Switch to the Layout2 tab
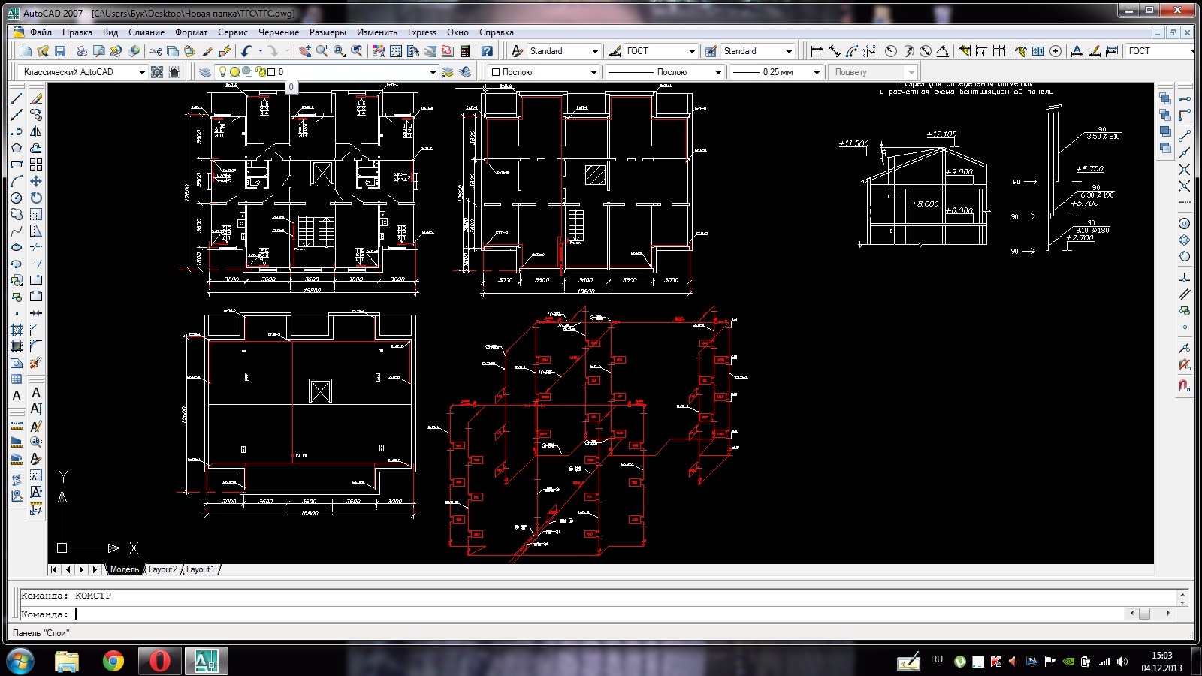This screenshot has width=1202, height=676. click(x=163, y=569)
